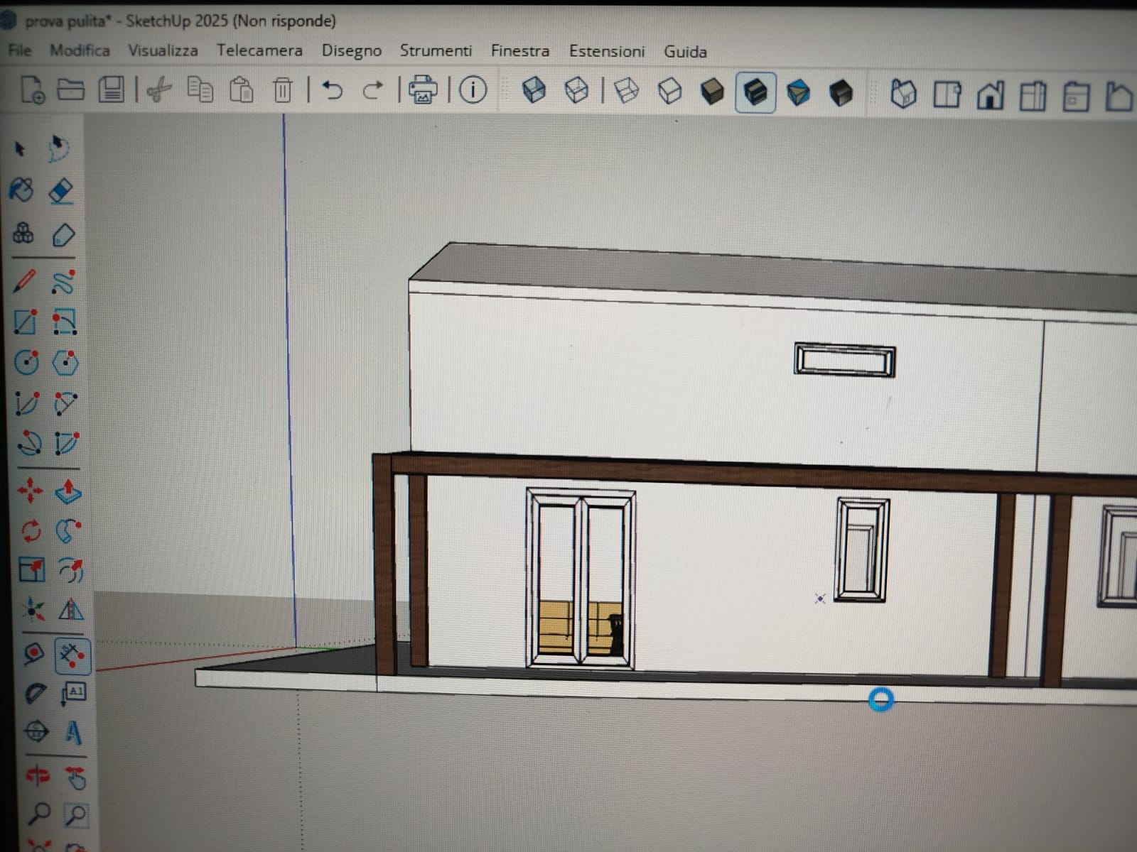The height and width of the screenshot is (852, 1137).
Task: Select the 3D Text tool
Action: click(x=73, y=733)
